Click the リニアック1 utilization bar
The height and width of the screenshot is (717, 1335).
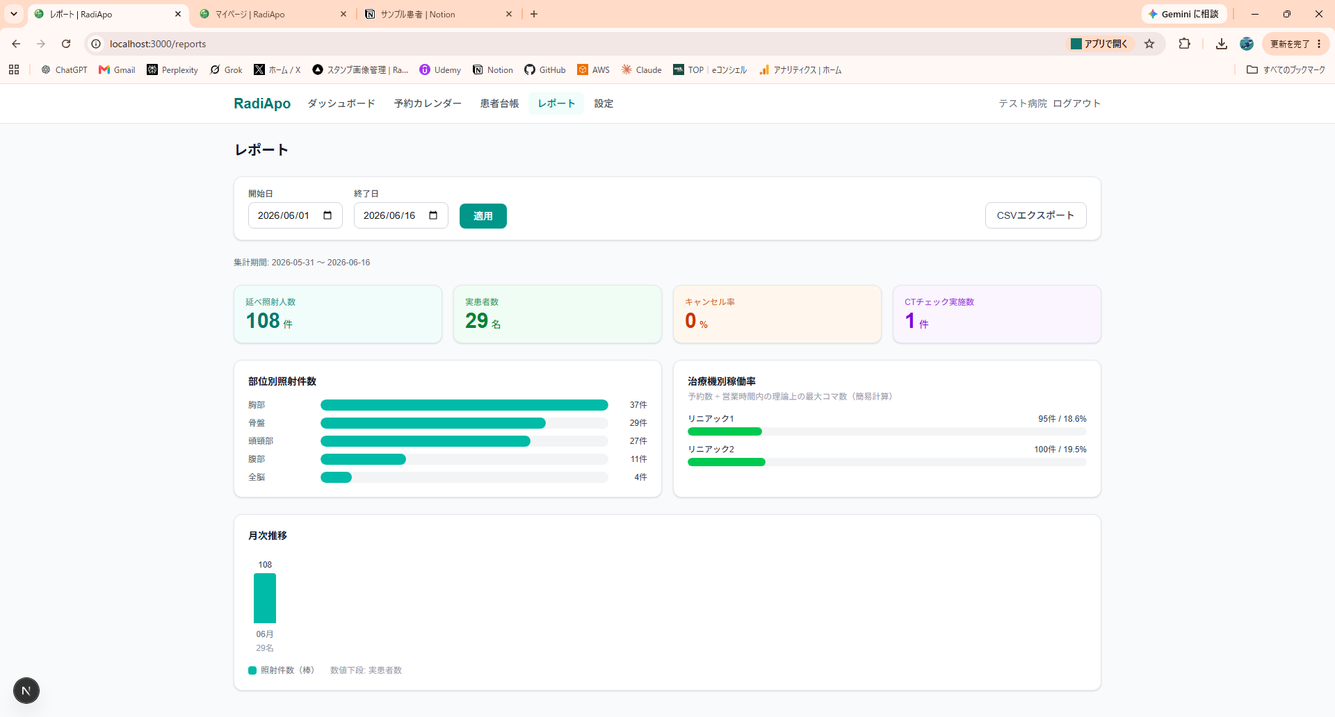click(x=887, y=431)
